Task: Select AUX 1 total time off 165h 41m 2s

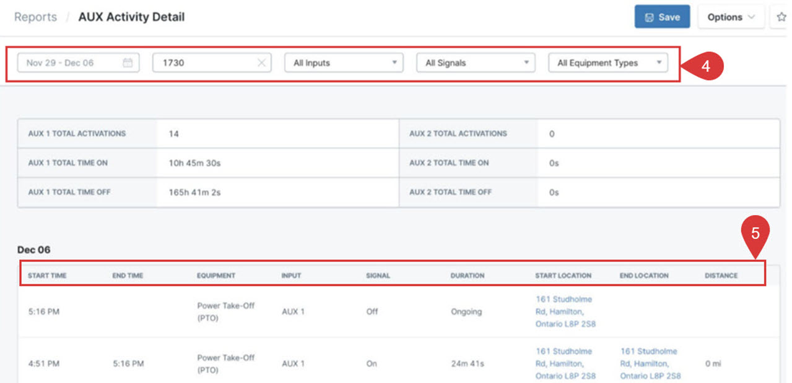Action: 194,193
